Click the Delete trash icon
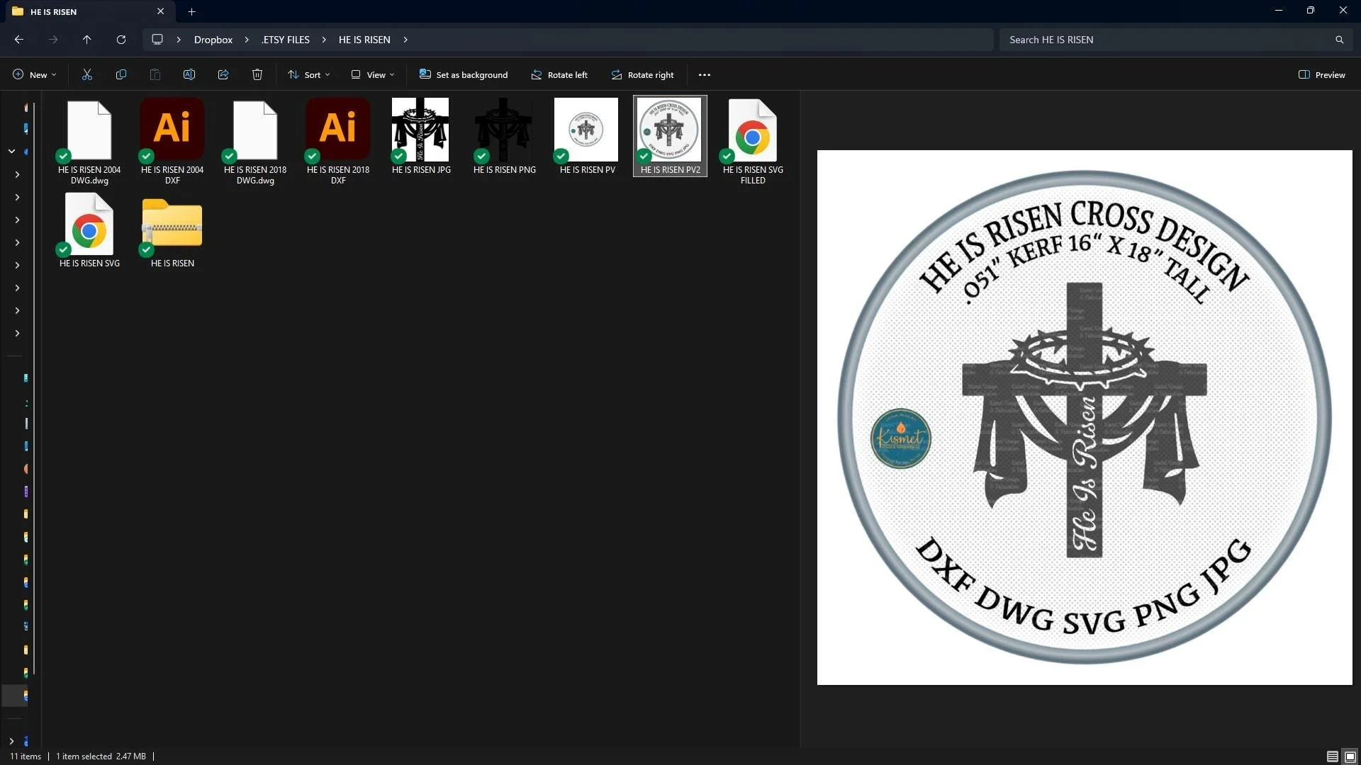Viewport: 1361px width, 765px height. (x=257, y=74)
